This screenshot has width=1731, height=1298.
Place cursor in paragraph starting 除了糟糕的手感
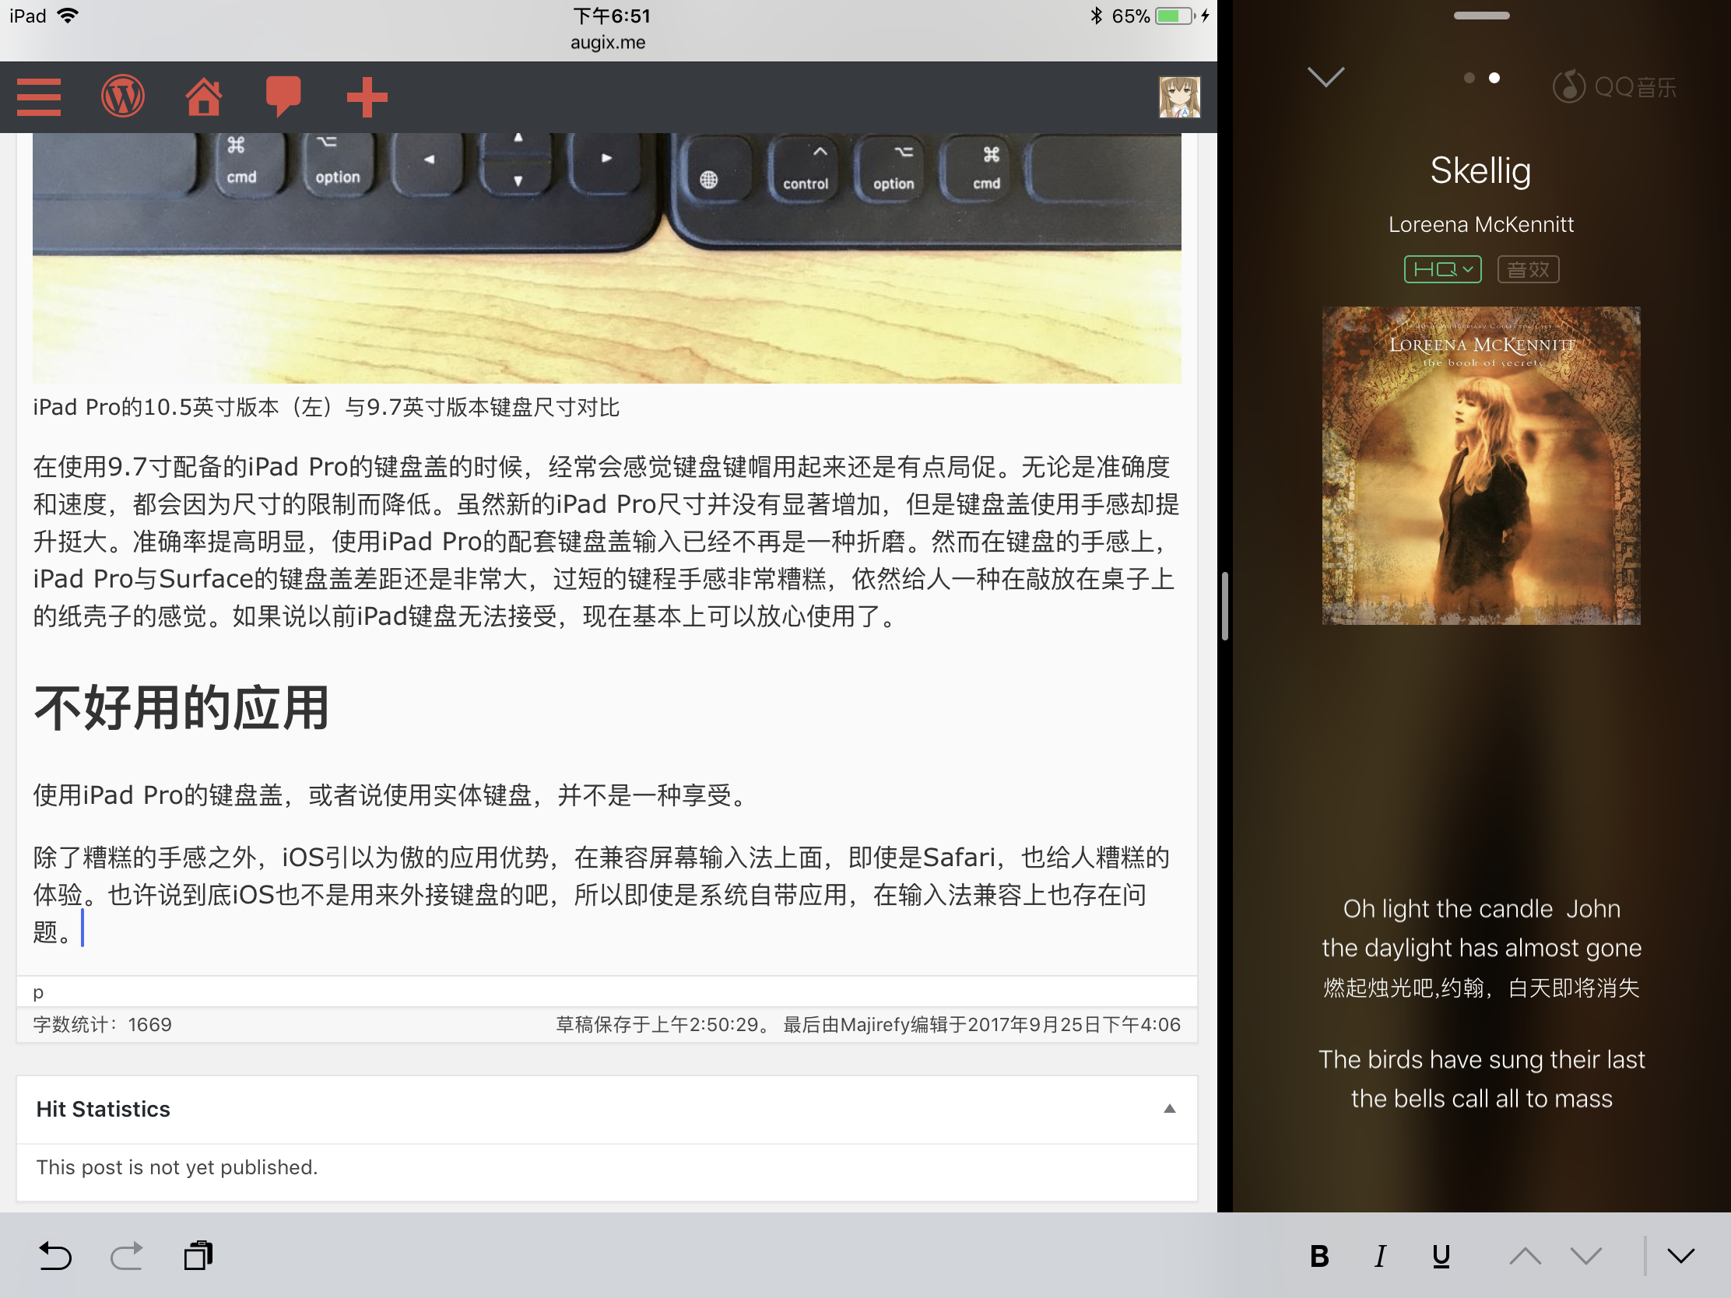(x=602, y=894)
